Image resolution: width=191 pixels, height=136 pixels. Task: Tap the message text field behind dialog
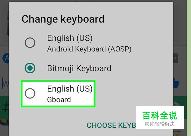coord(5,84)
